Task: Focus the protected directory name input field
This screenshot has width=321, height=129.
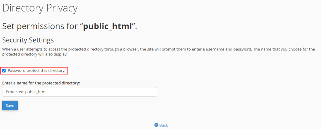Action: [x=79, y=92]
